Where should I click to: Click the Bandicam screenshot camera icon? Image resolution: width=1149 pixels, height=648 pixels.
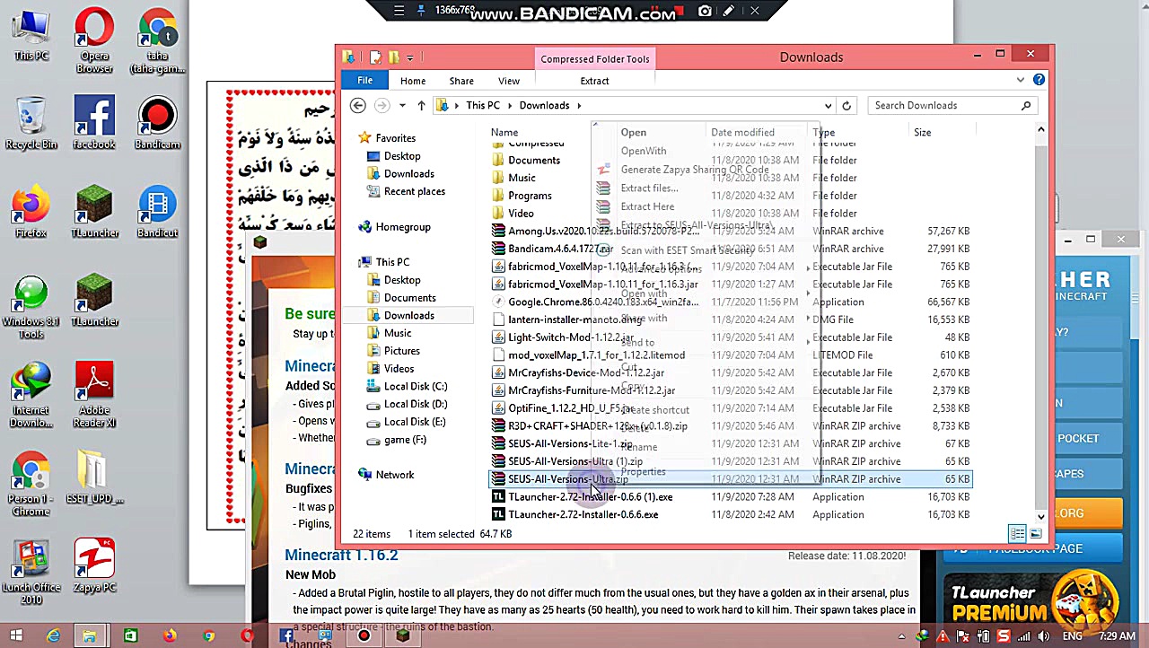pyautogui.click(x=705, y=11)
